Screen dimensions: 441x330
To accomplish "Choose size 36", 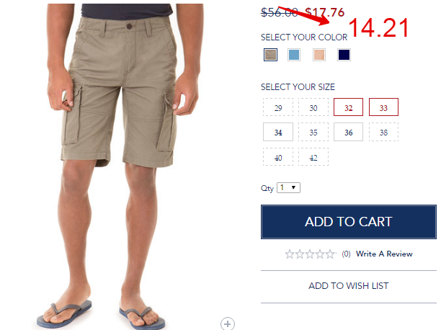I will pyautogui.click(x=349, y=132).
